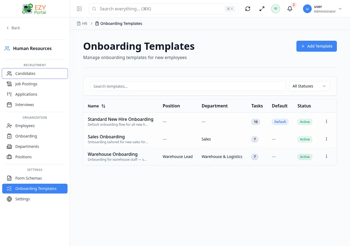The image size is (350, 246).
Task: Click the 7 tasks badge for Sales Onboarding
Action: click(x=255, y=139)
